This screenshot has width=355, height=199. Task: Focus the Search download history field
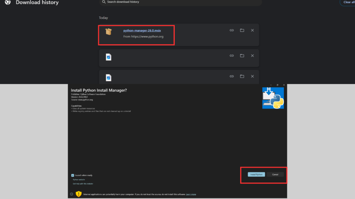coord(180,2)
